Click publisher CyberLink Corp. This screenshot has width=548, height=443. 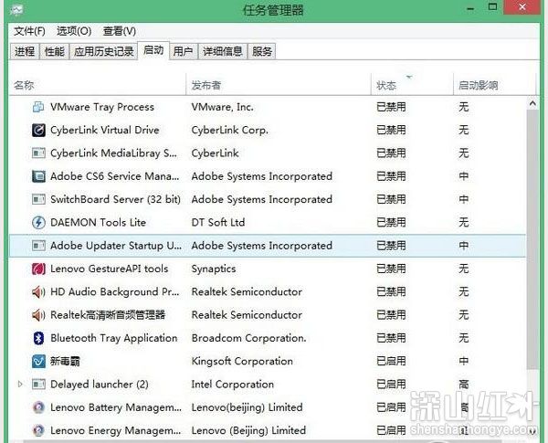229,130
